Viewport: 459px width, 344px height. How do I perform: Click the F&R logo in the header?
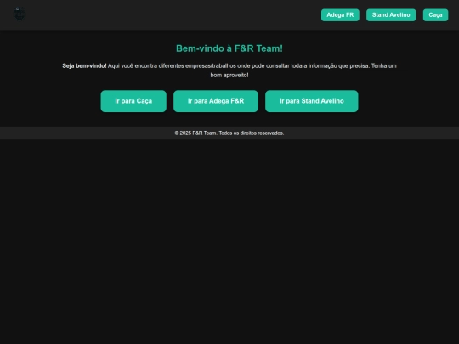[x=20, y=14]
